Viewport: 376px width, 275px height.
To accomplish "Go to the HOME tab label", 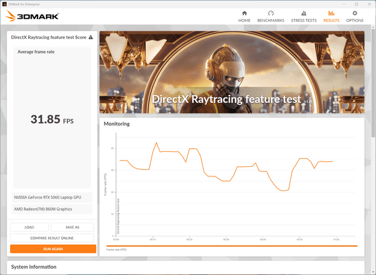I will pos(244,21).
